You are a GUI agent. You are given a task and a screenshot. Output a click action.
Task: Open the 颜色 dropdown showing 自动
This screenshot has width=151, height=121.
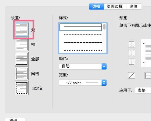pyautogui.click(x=83, y=66)
